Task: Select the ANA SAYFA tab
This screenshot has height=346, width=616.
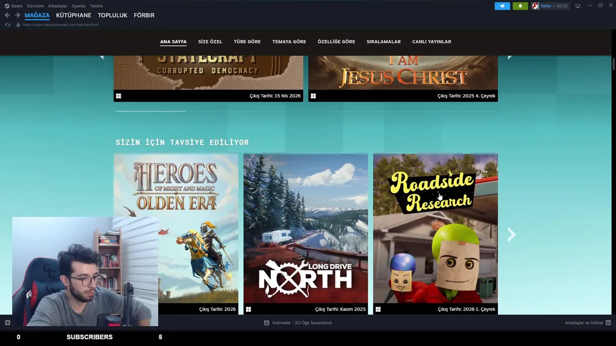Action: tap(173, 42)
